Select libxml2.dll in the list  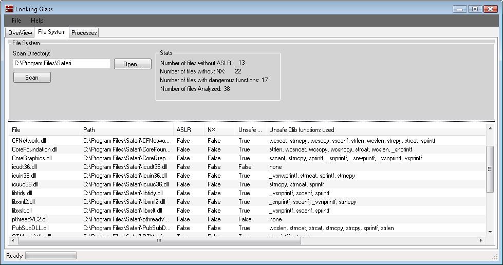click(x=247, y=201)
